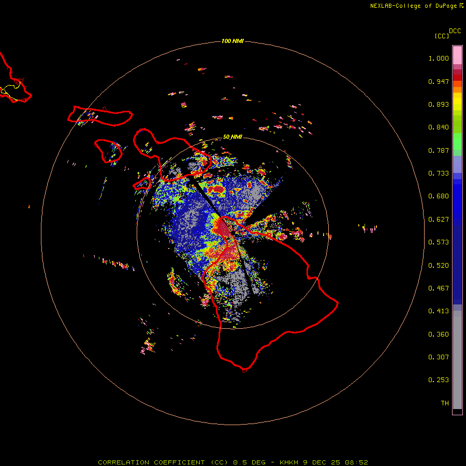Click the 0.573 color scale value

pos(439,242)
